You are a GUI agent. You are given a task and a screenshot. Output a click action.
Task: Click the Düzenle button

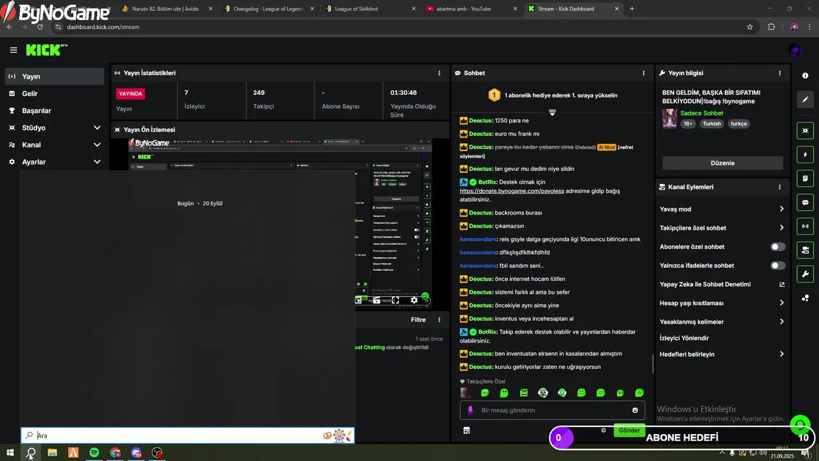722,163
